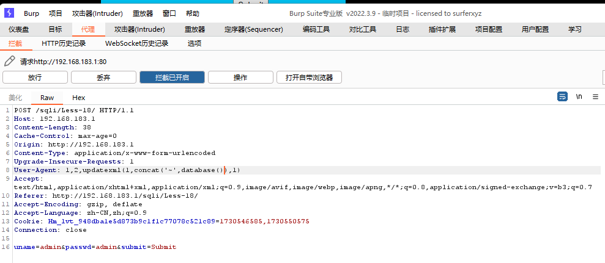Image resolution: width=605 pixels, height=263 pixels.
Task: Open the 对比工具 tab
Action: [x=363, y=29]
